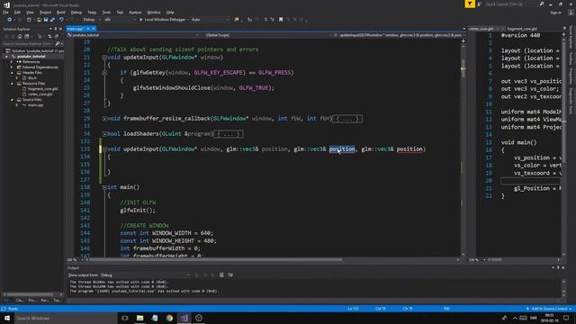Image resolution: width=576 pixels, height=324 pixels.
Task: Open the Edit menu
Action: (x=17, y=12)
